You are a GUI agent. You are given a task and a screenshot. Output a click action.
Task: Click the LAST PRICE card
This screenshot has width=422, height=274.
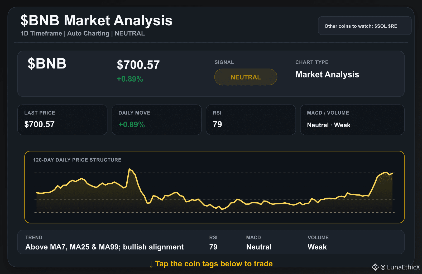click(62, 120)
